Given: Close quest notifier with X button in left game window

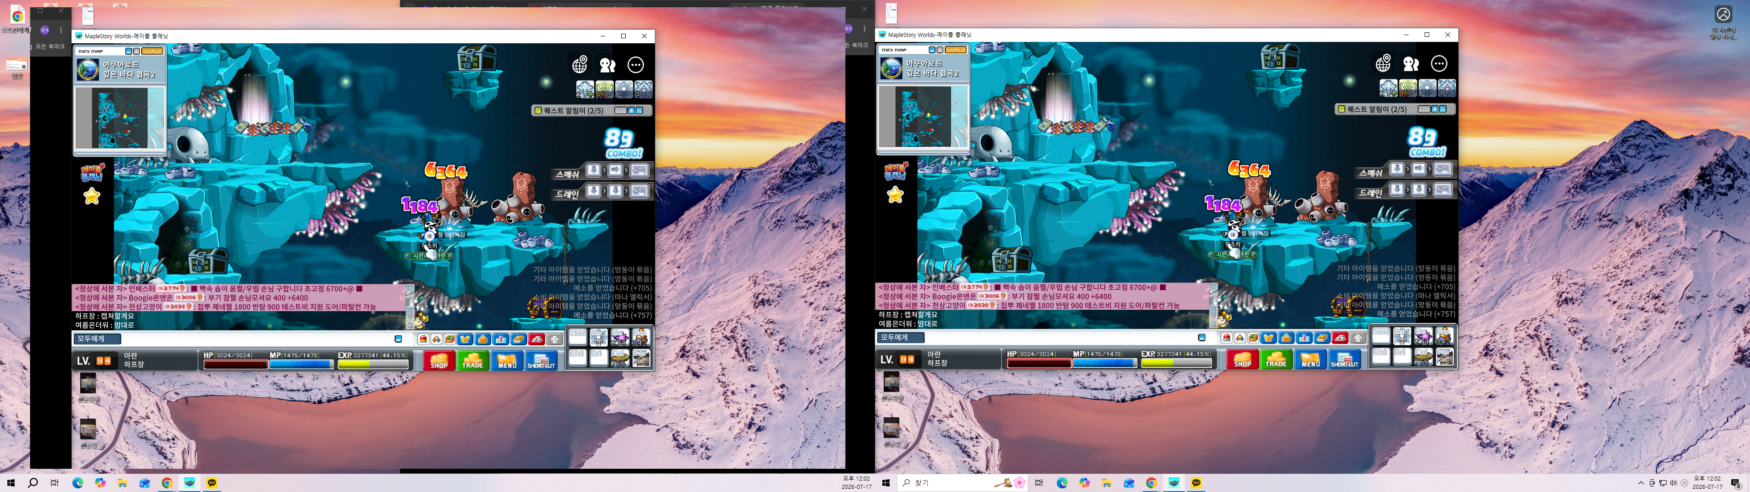Looking at the screenshot, I should 639,110.
